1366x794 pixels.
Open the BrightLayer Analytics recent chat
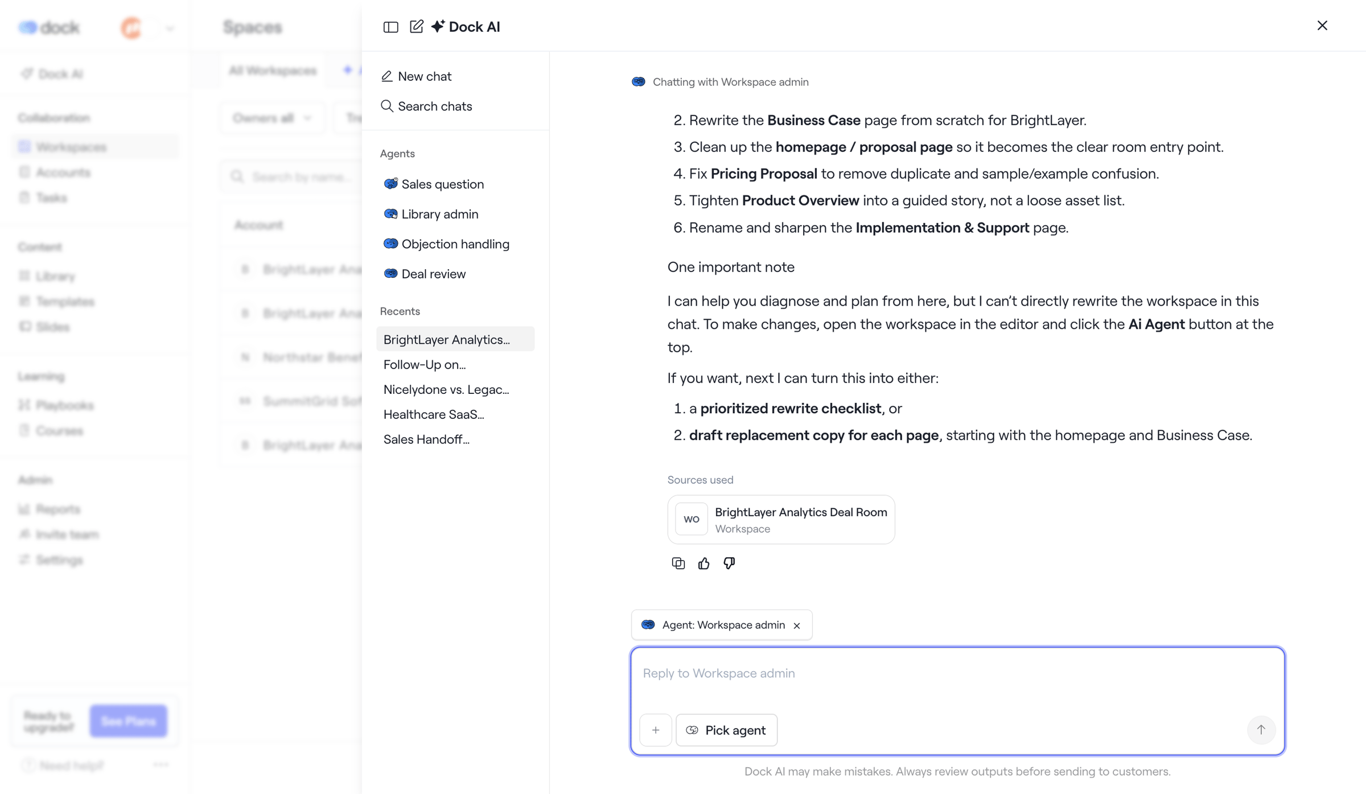click(x=455, y=339)
